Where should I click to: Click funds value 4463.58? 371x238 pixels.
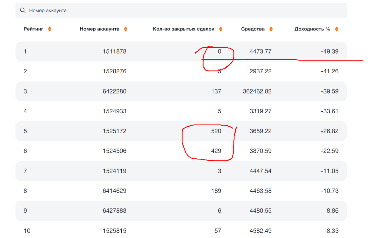(x=260, y=191)
